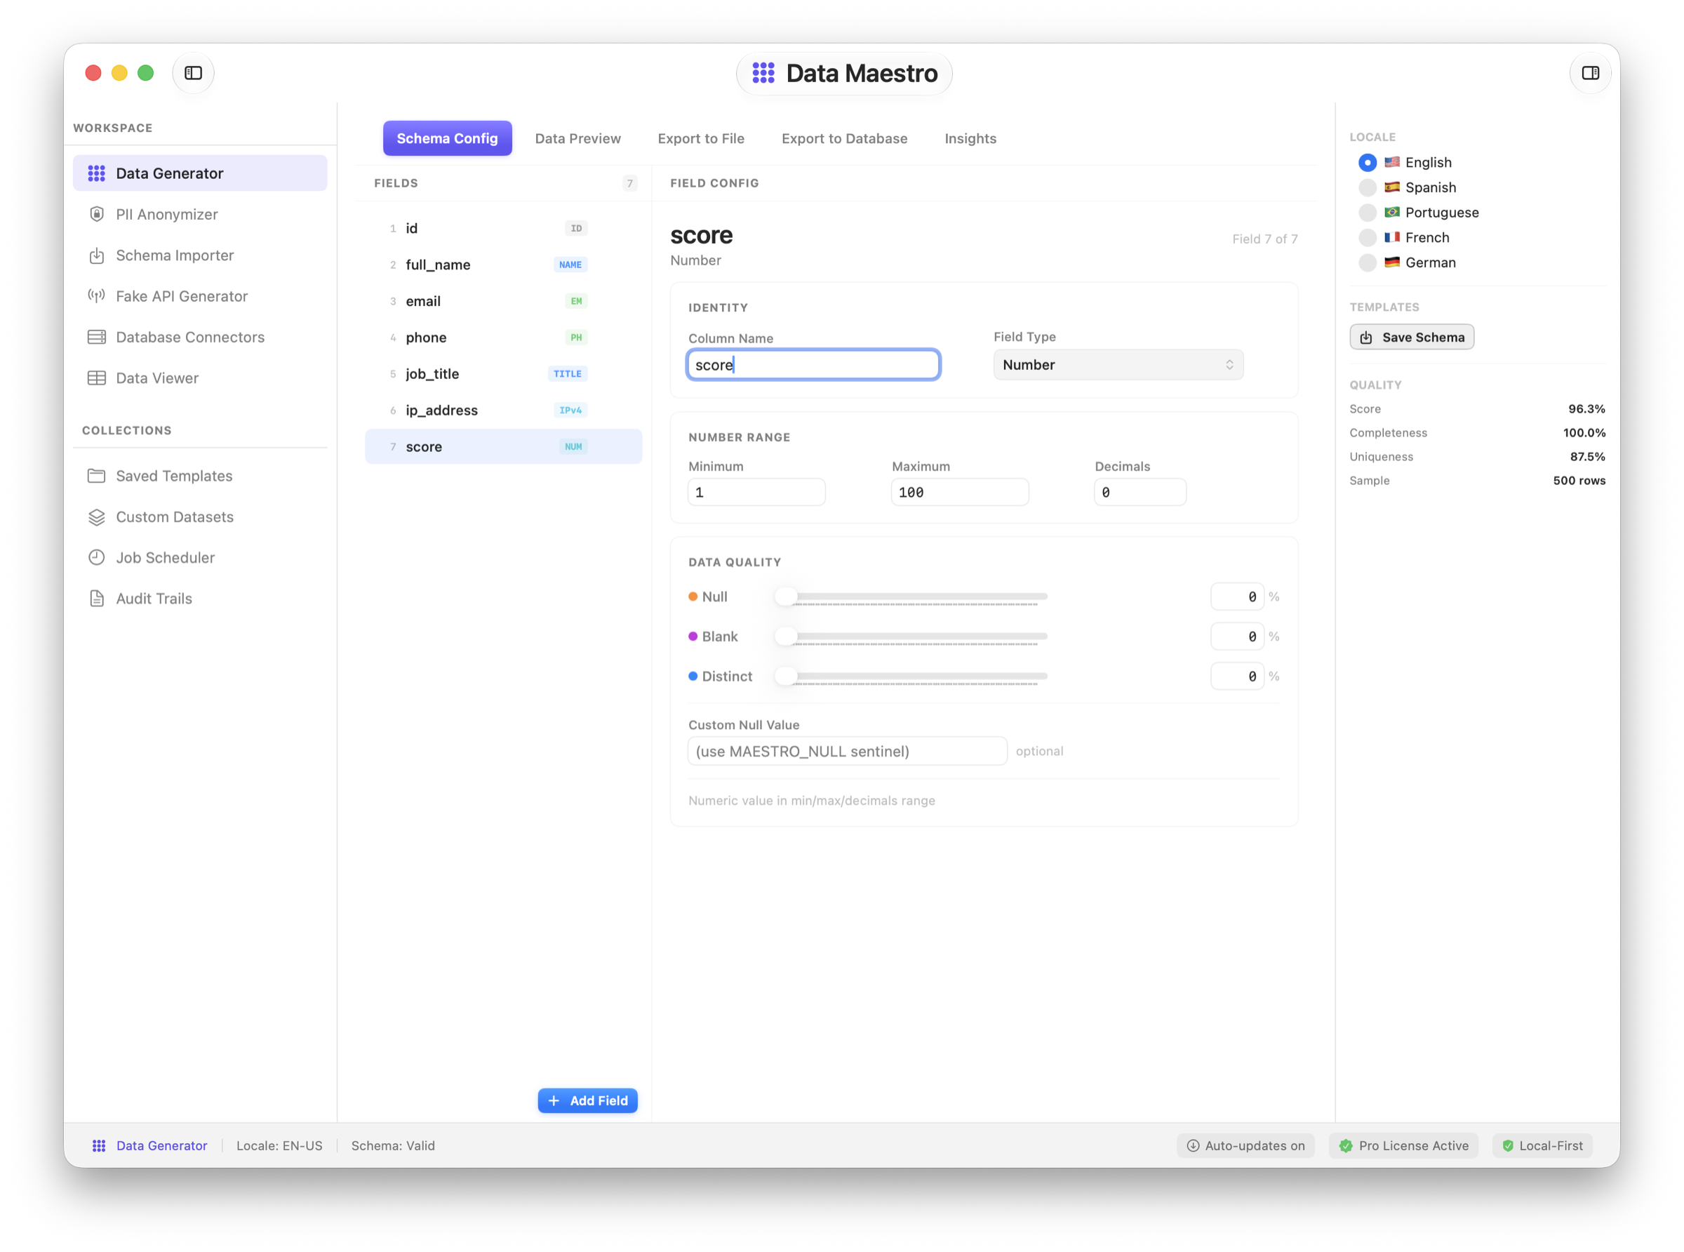Select the email field row

(503, 301)
